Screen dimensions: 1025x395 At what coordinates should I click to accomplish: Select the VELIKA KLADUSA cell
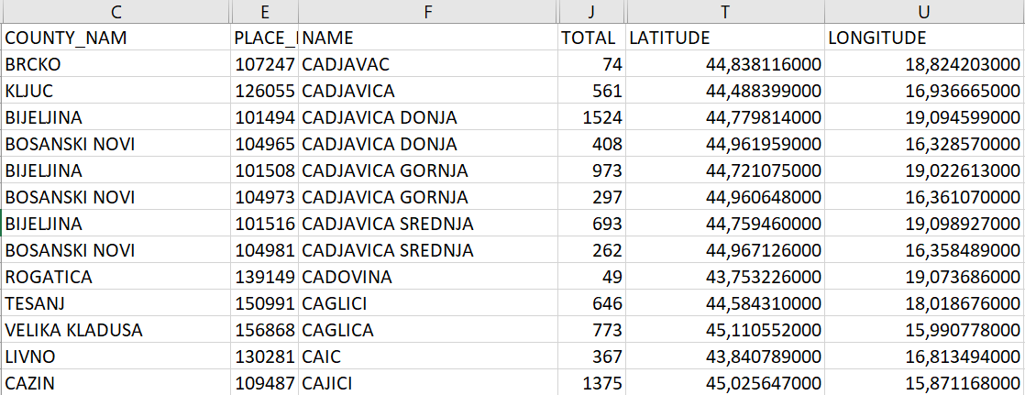[x=116, y=330]
